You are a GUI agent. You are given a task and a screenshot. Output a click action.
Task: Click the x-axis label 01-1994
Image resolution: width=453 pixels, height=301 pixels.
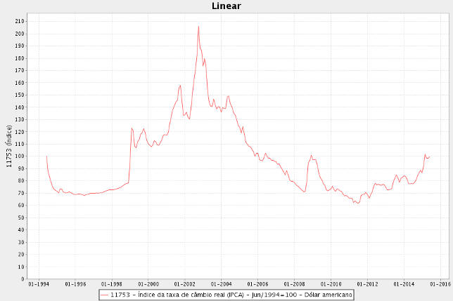point(38,284)
